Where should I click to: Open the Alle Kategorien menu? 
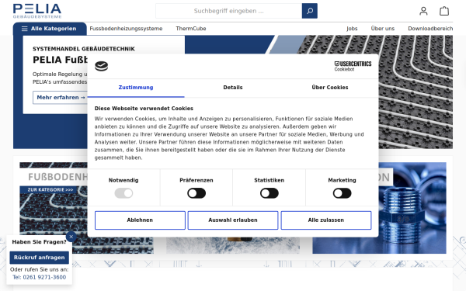tap(50, 29)
